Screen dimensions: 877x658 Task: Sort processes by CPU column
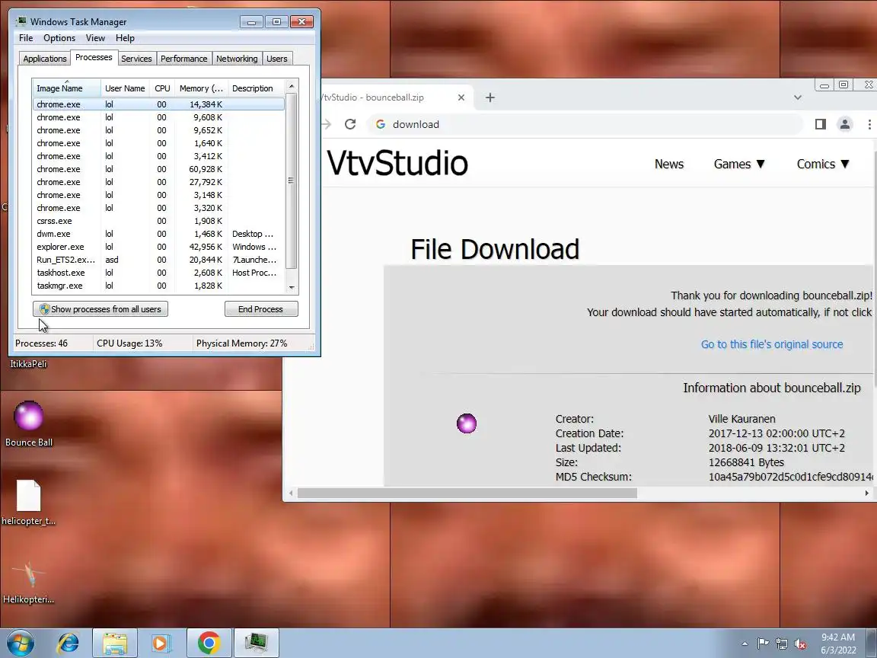tap(162, 88)
